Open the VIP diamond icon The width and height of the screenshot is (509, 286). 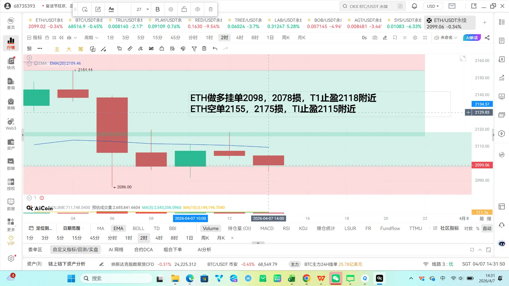point(11,241)
